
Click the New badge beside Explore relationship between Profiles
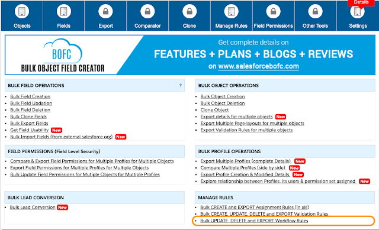(x=365, y=182)
